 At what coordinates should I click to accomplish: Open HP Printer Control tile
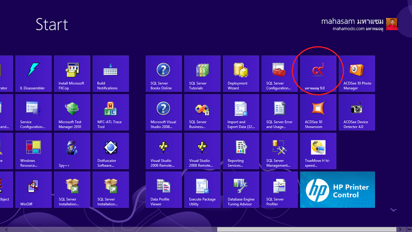pyautogui.click(x=337, y=189)
